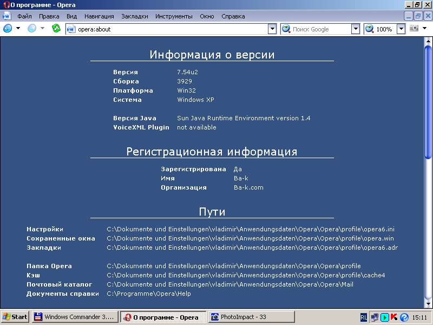Expand the address bar dropdown list
Screen dimensions: 433x325
272,29
